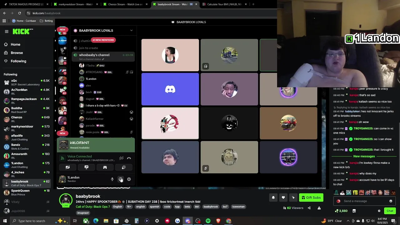Expand the BAABYBROOK LOYALS server dropdown

pos(131,30)
